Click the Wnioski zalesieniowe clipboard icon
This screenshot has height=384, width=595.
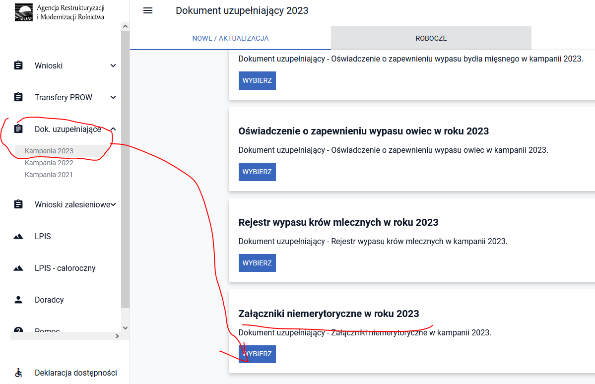(18, 204)
